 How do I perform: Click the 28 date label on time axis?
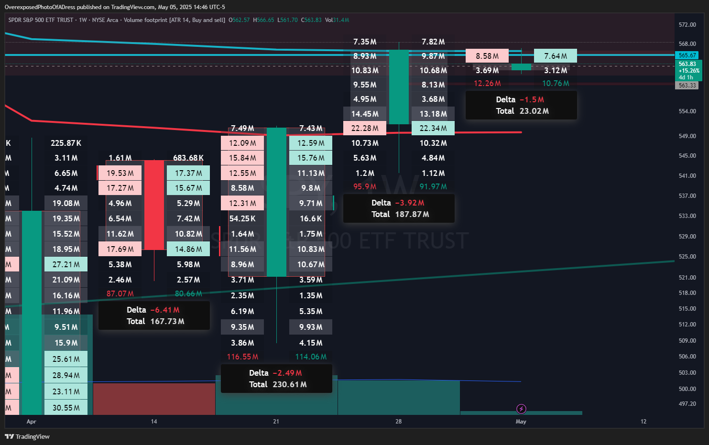(399, 422)
